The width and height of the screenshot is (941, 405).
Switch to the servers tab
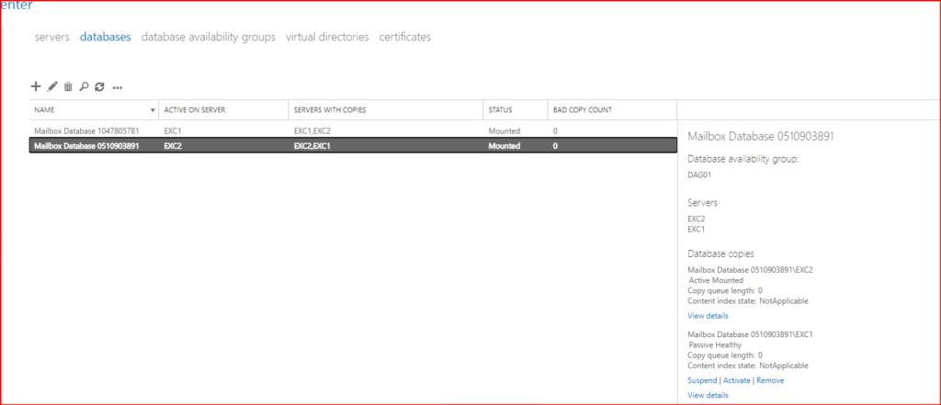51,38
